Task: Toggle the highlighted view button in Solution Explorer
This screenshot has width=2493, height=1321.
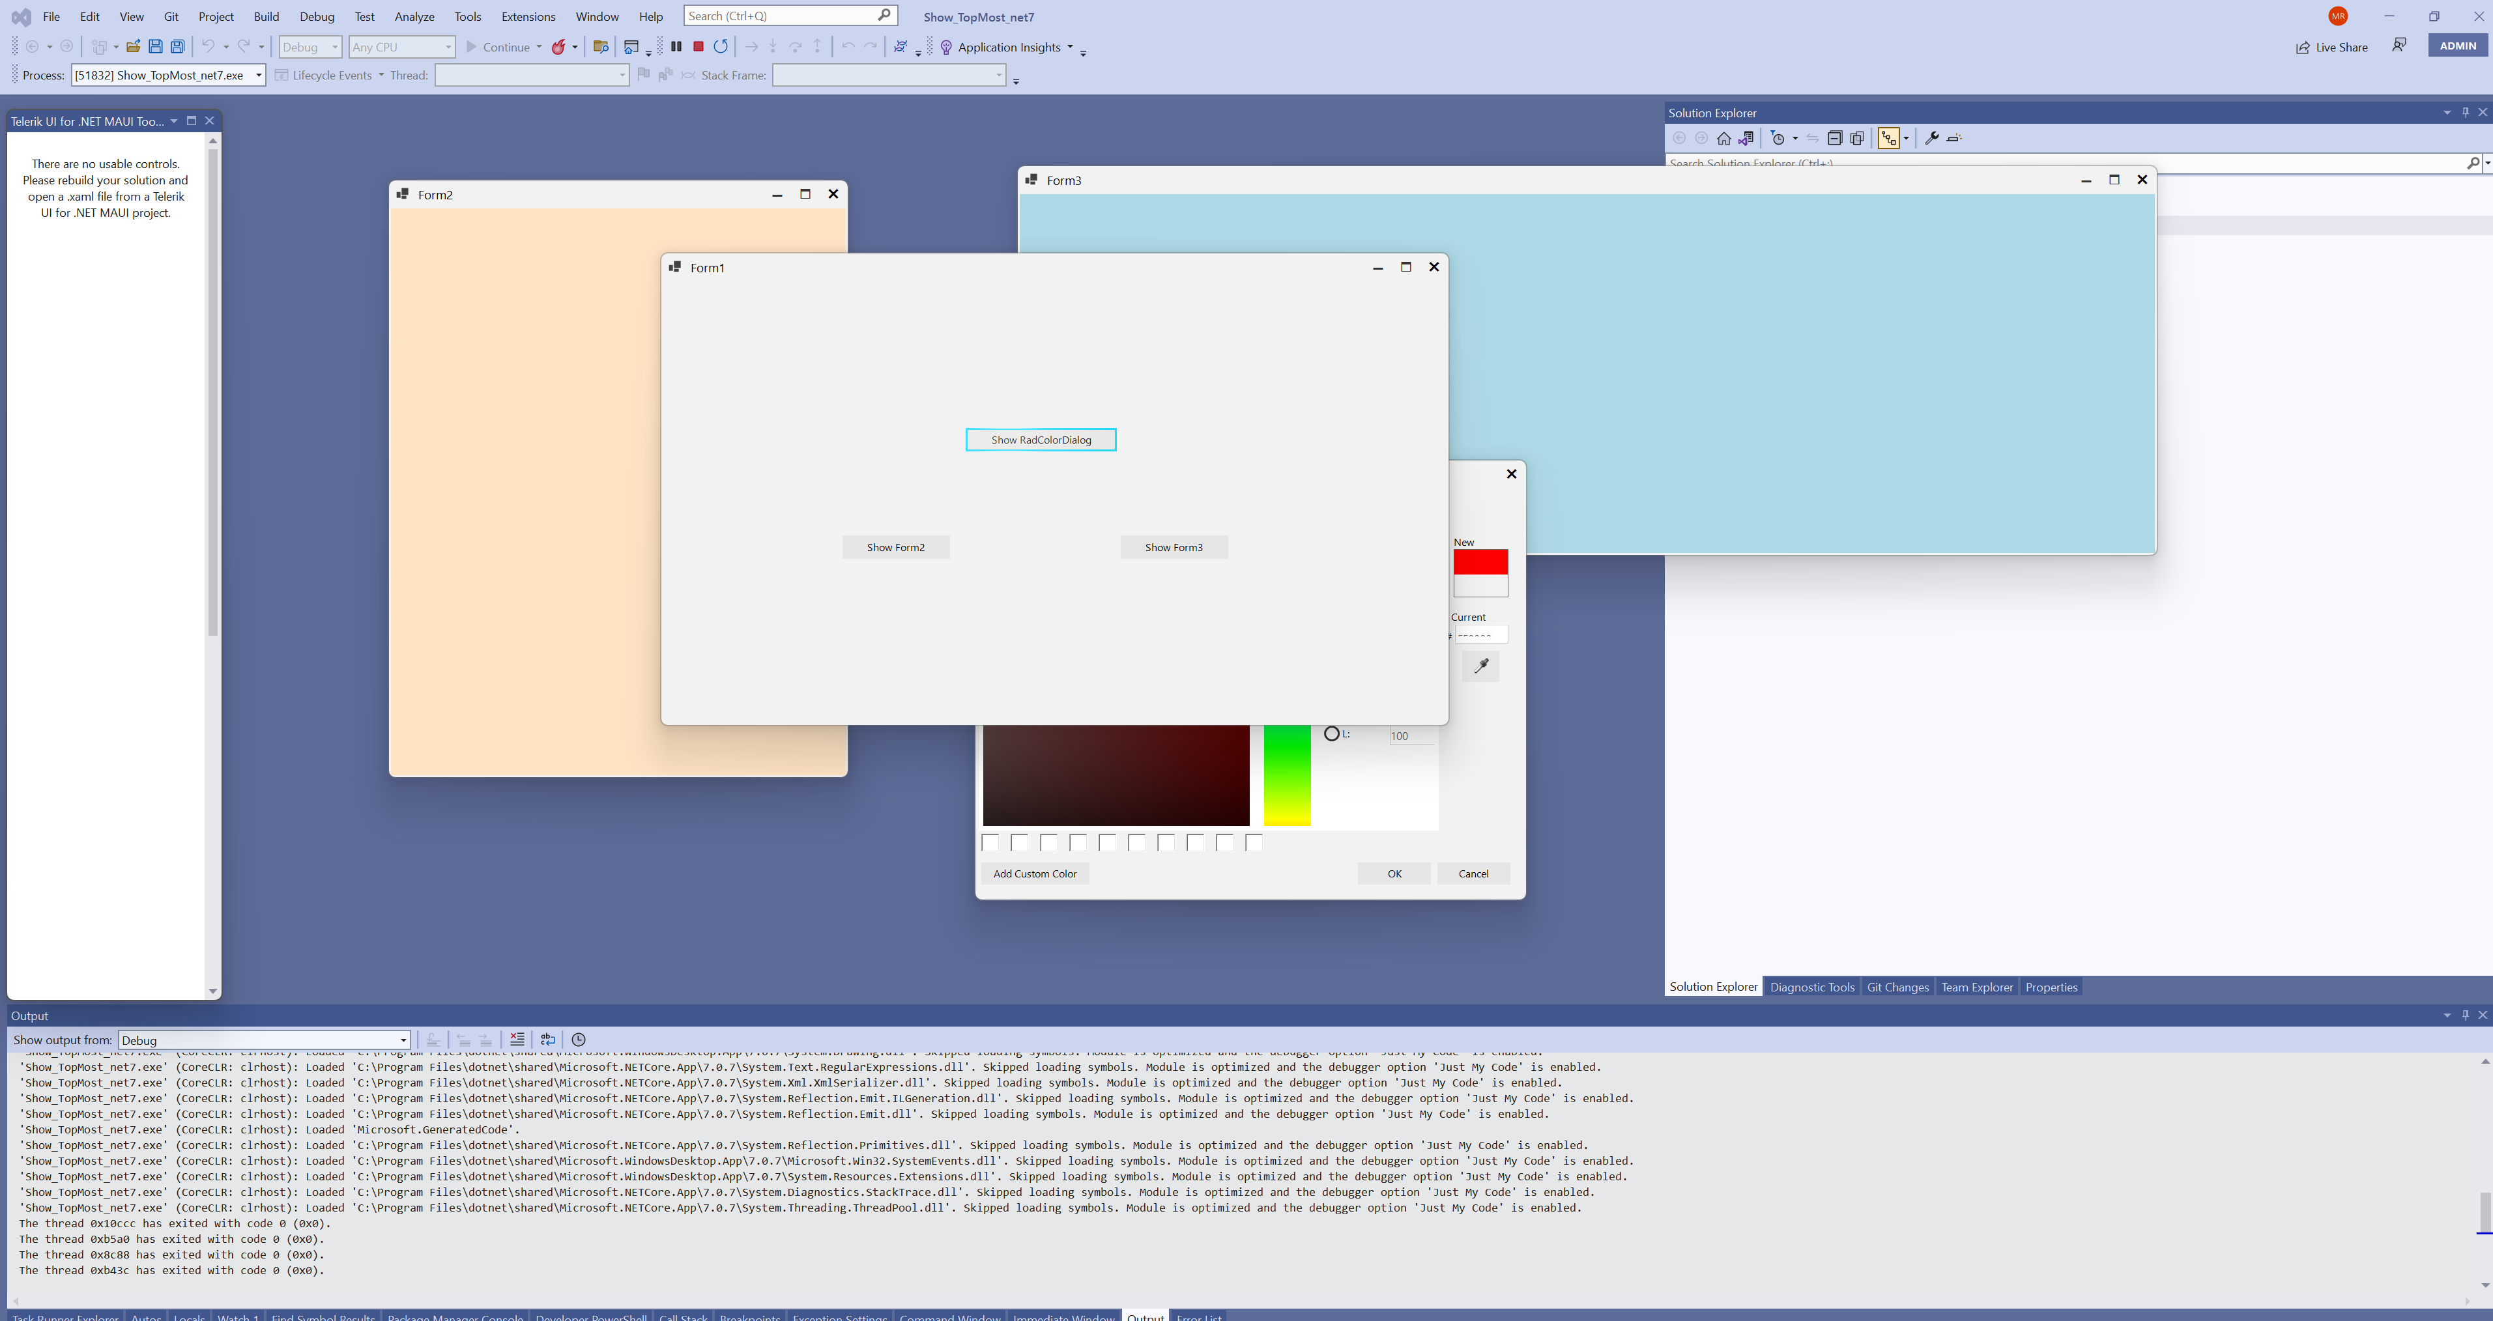Action: 1888,138
